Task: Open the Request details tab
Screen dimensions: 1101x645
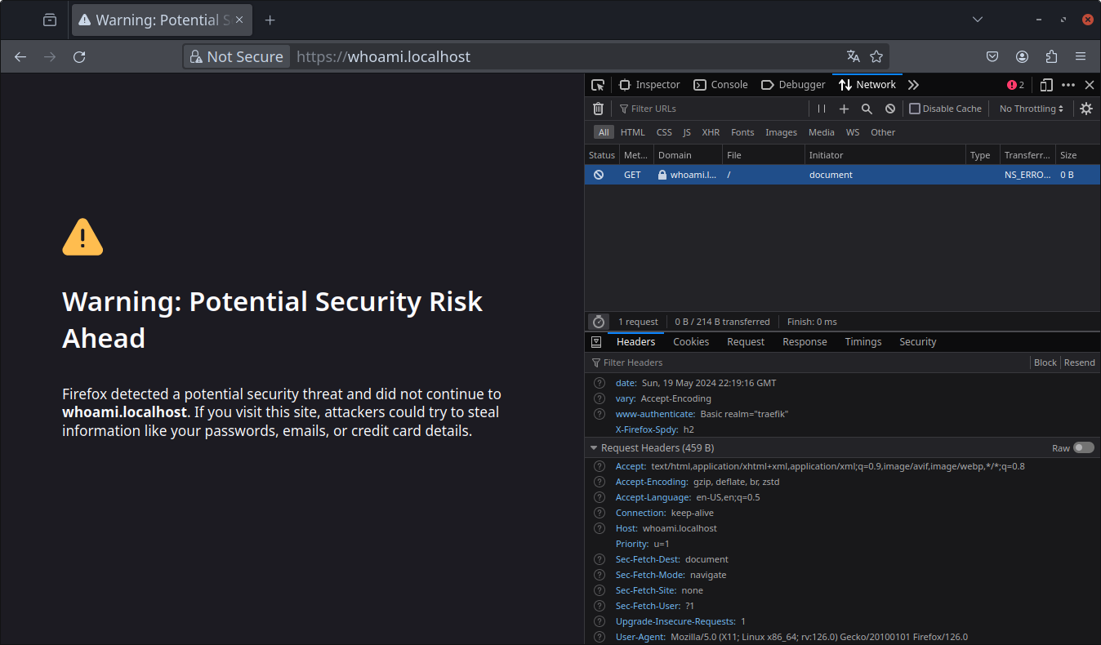Action: pyautogui.click(x=746, y=342)
